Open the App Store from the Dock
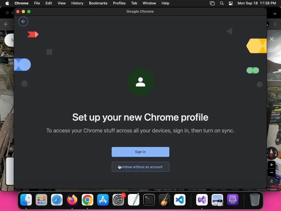 tap(103, 200)
